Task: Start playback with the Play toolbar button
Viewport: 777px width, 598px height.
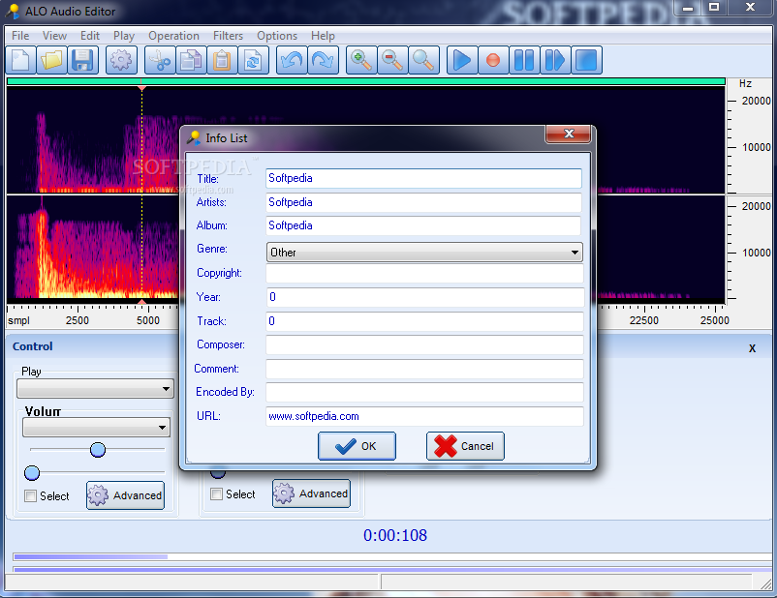Action: [x=462, y=60]
